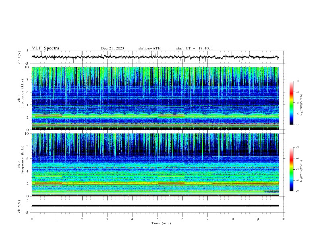The image size is (319, 246).
Task: Click the time axis tick label '3'
Action: (107, 219)
